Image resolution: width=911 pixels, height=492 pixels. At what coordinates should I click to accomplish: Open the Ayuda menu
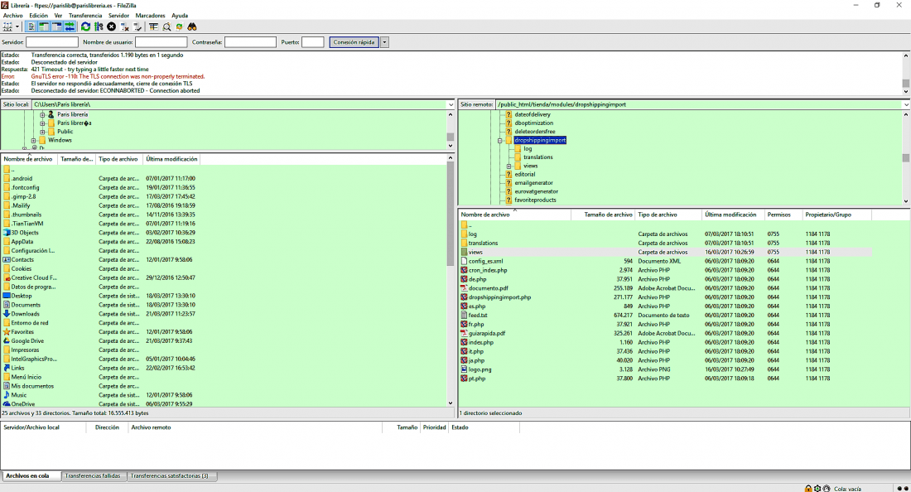(x=180, y=16)
